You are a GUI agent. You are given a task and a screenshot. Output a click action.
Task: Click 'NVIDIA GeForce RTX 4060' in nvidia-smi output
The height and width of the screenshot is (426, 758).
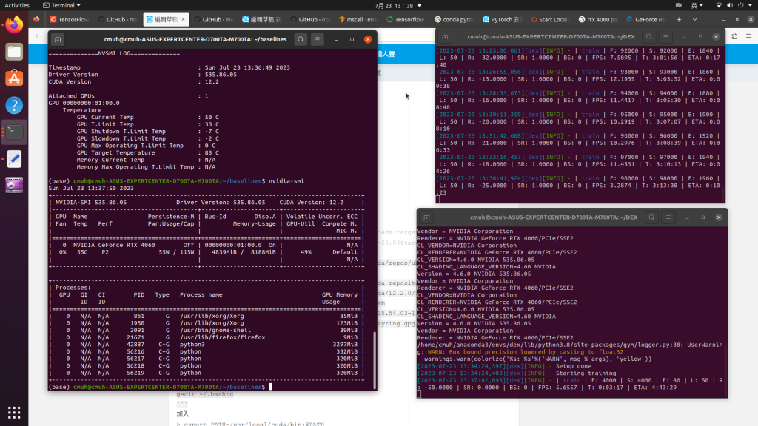point(114,245)
